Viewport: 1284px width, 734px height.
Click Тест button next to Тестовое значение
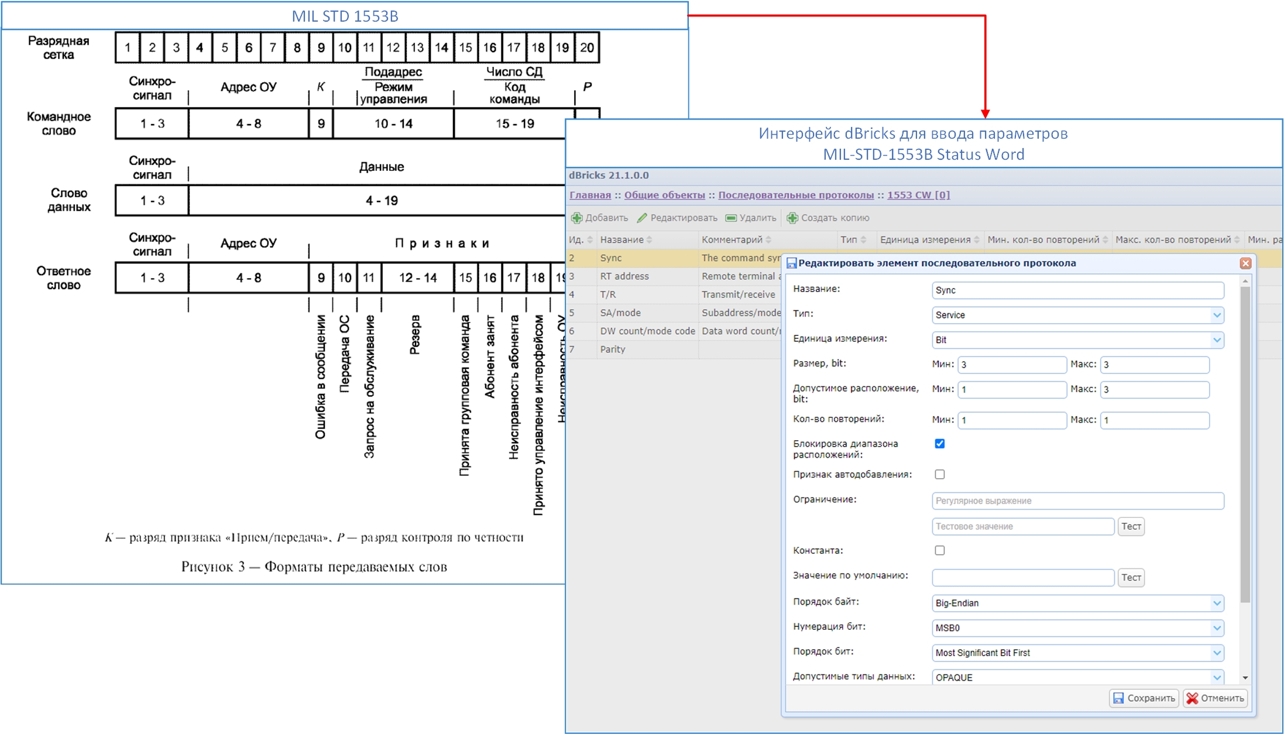point(1131,527)
